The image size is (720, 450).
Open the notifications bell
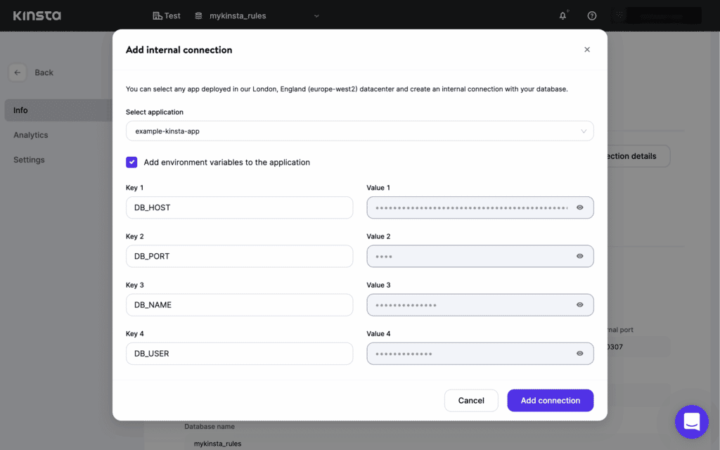coord(561,15)
